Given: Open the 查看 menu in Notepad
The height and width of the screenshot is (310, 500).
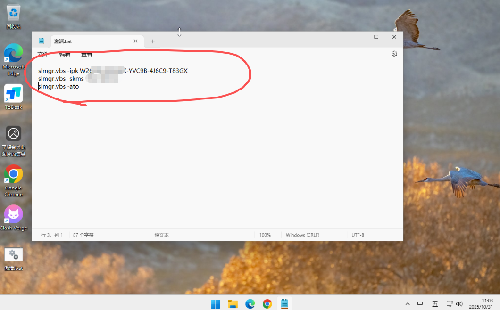Looking at the screenshot, I should point(86,54).
